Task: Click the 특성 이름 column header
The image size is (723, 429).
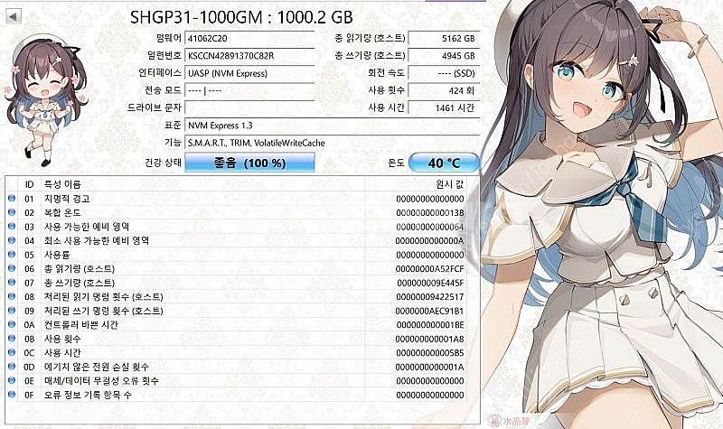Action: 202,184
